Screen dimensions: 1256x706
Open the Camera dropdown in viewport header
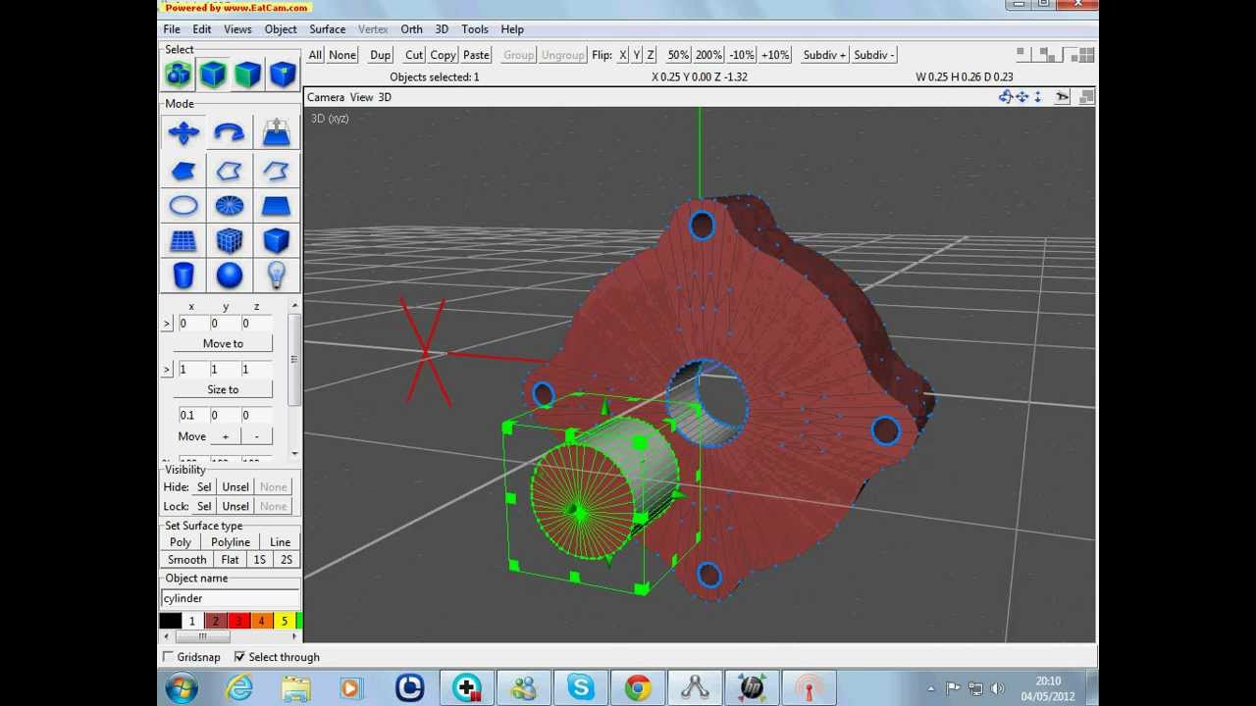click(x=326, y=97)
